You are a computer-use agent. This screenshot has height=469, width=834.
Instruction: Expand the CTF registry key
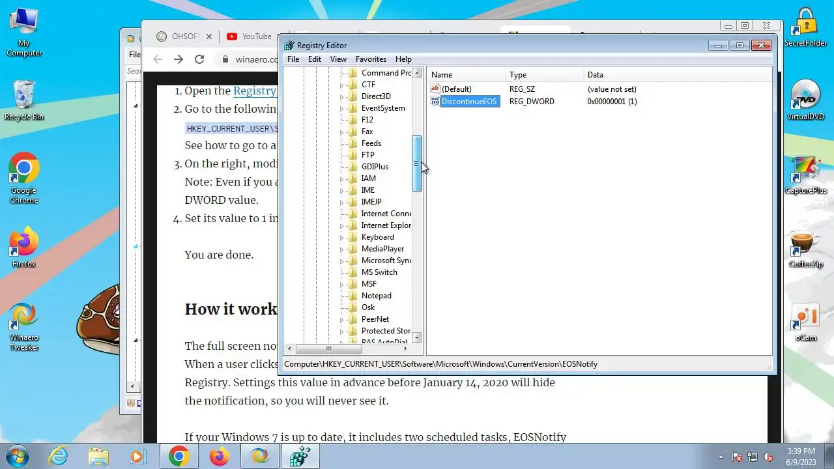(341, 85)
